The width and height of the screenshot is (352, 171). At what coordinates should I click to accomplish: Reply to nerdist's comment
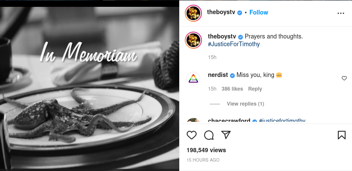click(255, 89)
